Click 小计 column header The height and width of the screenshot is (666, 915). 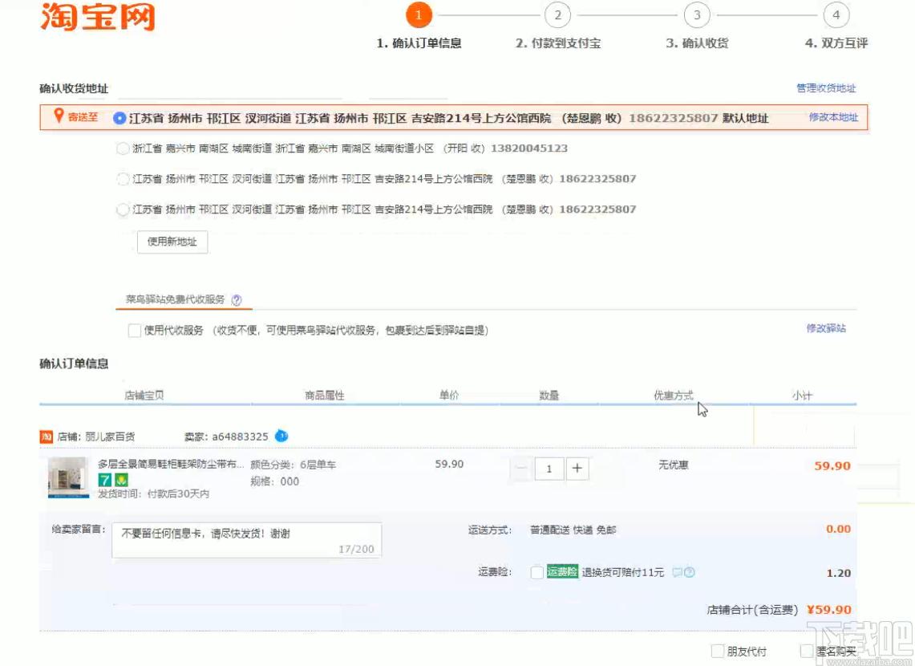click(x=803, y=395)
